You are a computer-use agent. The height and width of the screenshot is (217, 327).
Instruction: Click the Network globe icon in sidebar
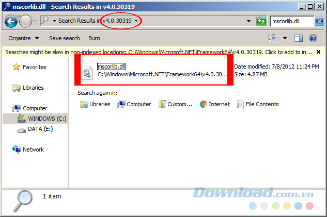tap(17, 149)
